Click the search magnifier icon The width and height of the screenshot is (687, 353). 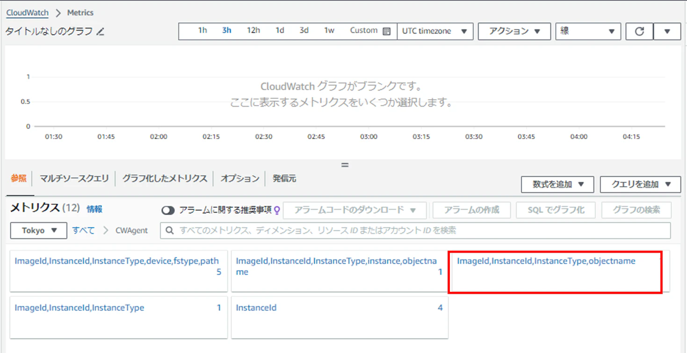point(170,231)
